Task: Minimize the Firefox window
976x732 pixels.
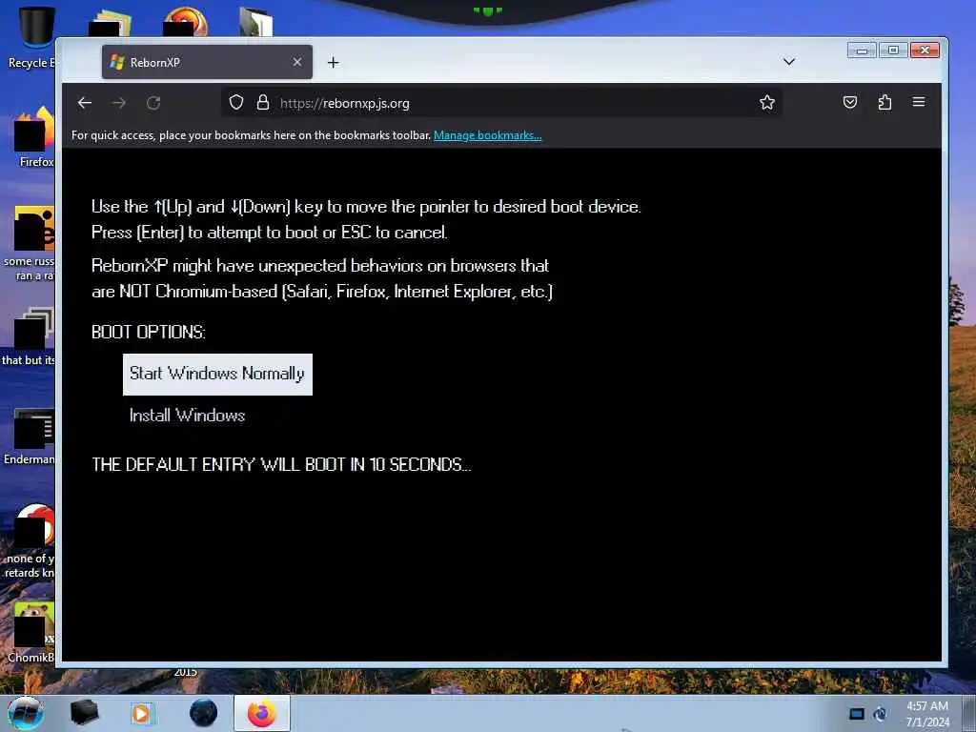Action: point(862,51)
